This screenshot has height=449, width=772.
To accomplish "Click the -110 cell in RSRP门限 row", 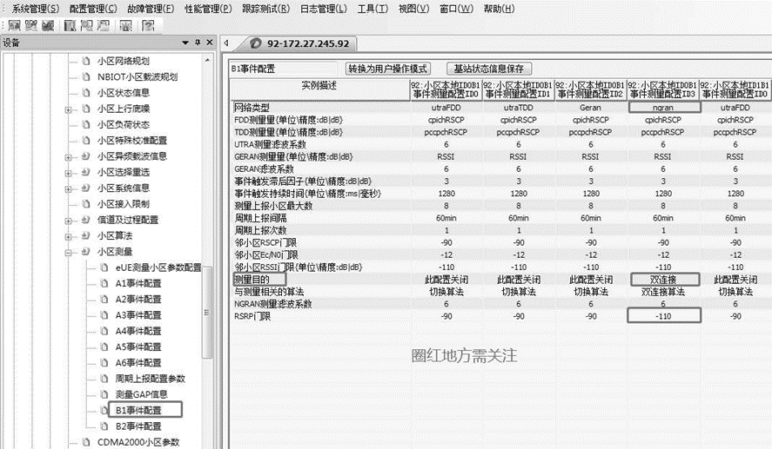I will click(x=664, y=316).
